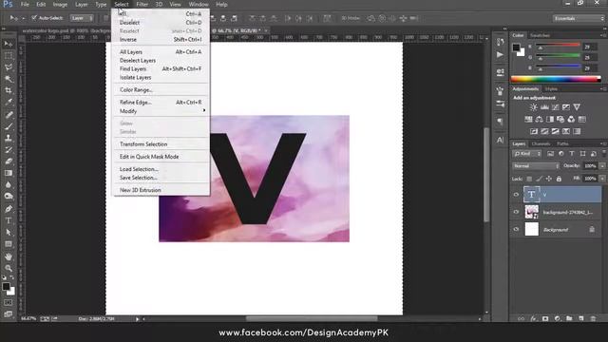Delete layer with the trash icon
Viewport: 608px width, 342px height.
click(x=593, y=318)
